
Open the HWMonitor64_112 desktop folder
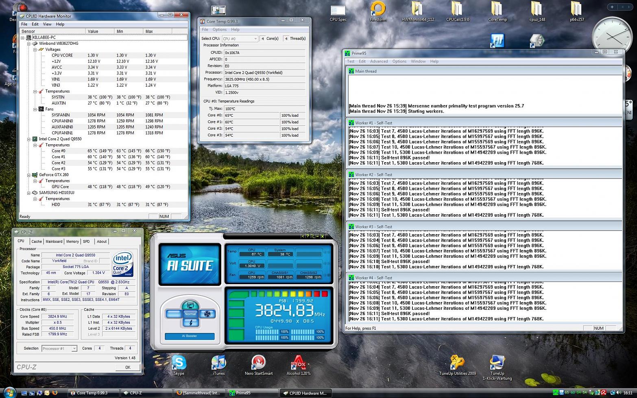point(418,12)
